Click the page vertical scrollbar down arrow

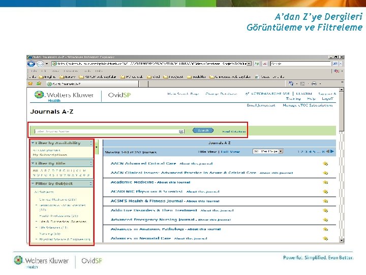(342, 240)
